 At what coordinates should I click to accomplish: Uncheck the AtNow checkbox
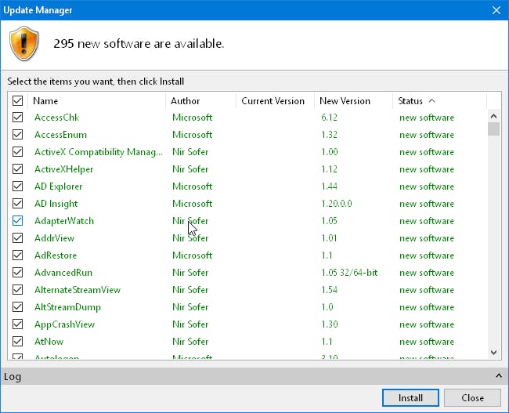pyautogui.click(x=17, y=341)
